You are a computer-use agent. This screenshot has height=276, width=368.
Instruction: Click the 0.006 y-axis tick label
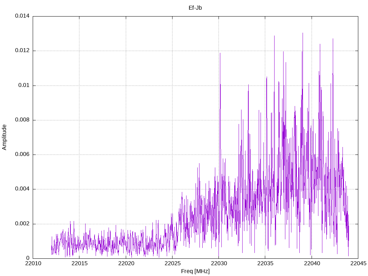(x=22, y=155)
